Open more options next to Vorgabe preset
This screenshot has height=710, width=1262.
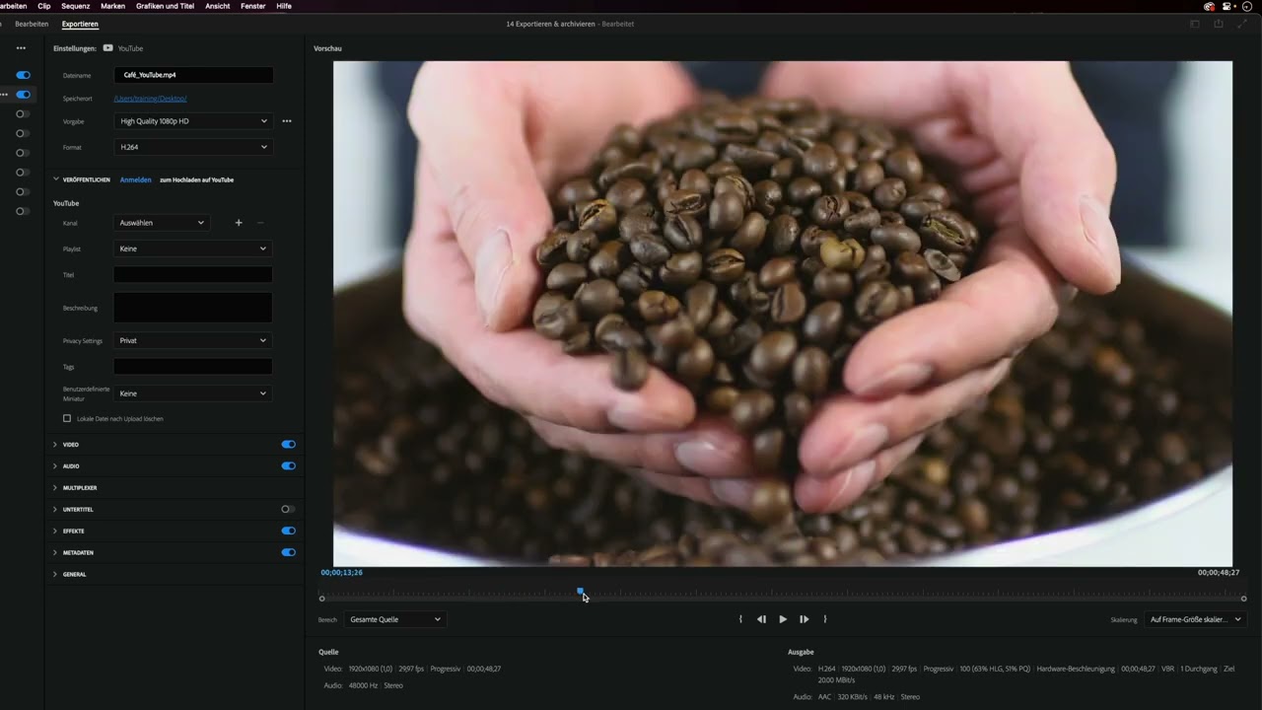tap(286, 120)
